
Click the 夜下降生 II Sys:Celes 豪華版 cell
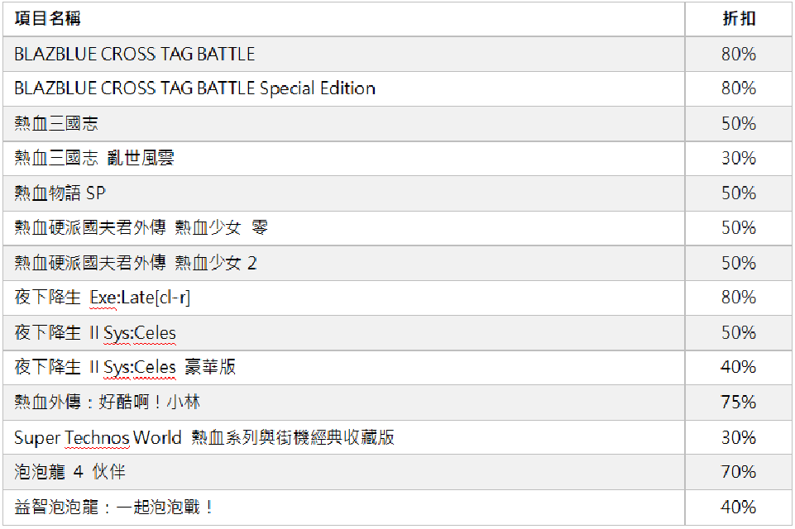(x=125, y=367)
